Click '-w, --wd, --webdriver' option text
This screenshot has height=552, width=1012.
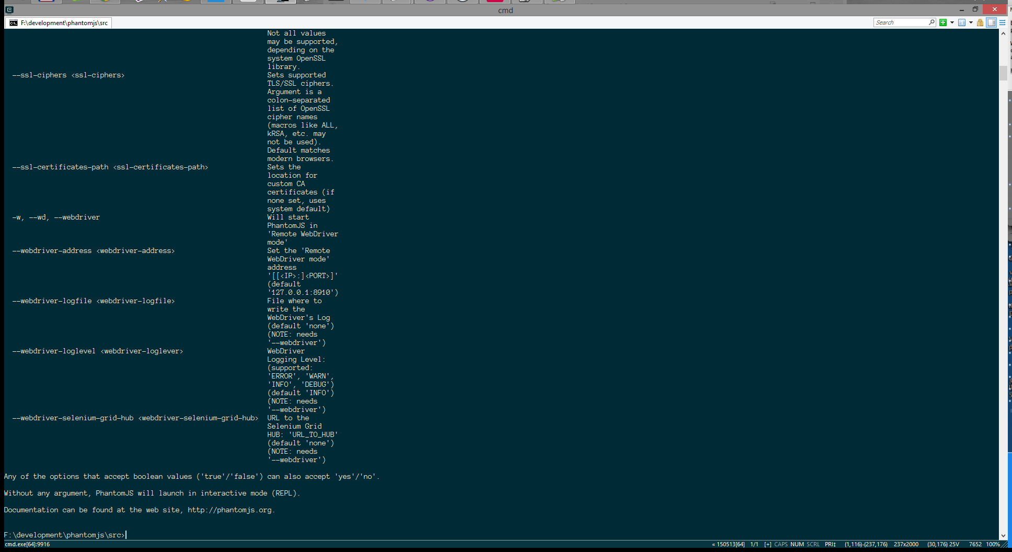pos(56,217)
